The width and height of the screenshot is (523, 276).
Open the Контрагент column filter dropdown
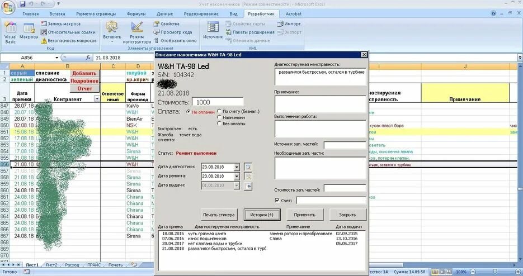(x=97, y=99)
